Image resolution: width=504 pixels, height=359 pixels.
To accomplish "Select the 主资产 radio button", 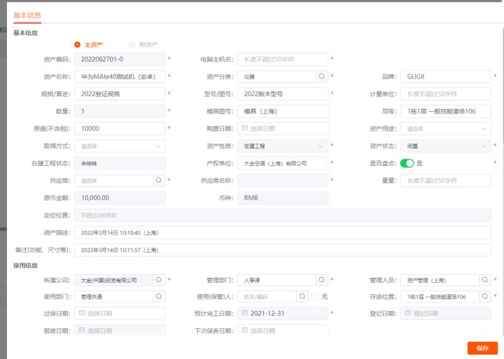I will [77, 45].
